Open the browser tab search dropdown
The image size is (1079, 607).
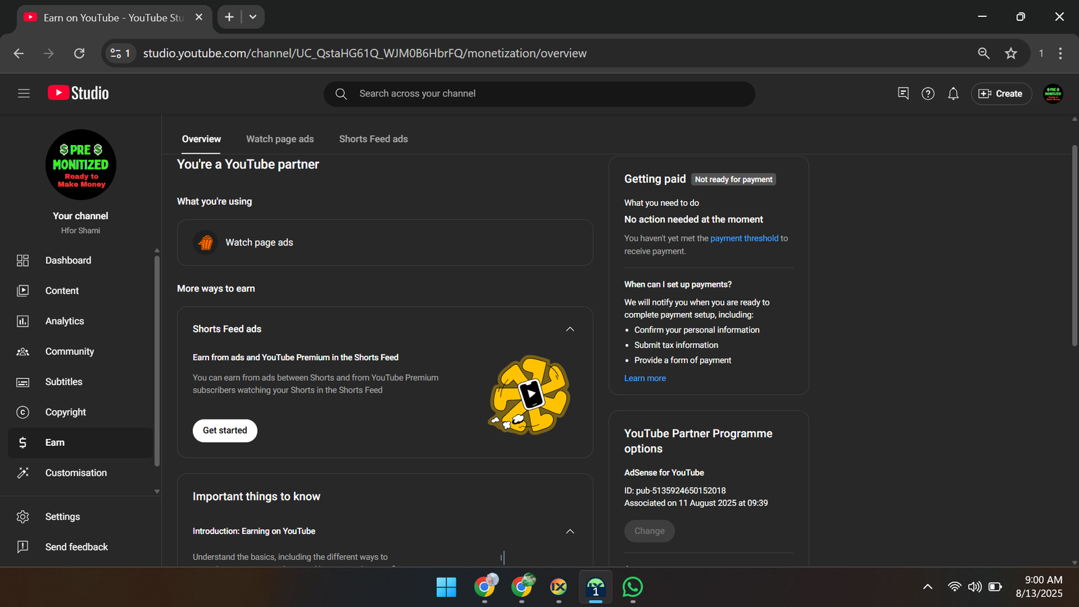253,17
